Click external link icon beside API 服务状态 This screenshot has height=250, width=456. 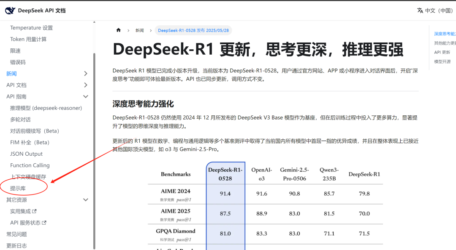44,223
